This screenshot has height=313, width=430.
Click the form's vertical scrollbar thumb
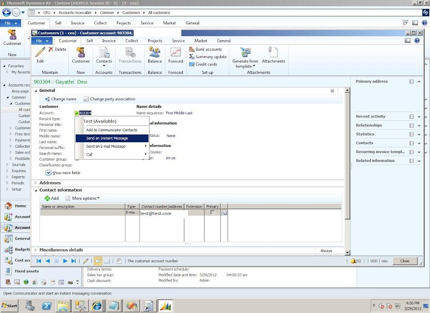point(347,156)
